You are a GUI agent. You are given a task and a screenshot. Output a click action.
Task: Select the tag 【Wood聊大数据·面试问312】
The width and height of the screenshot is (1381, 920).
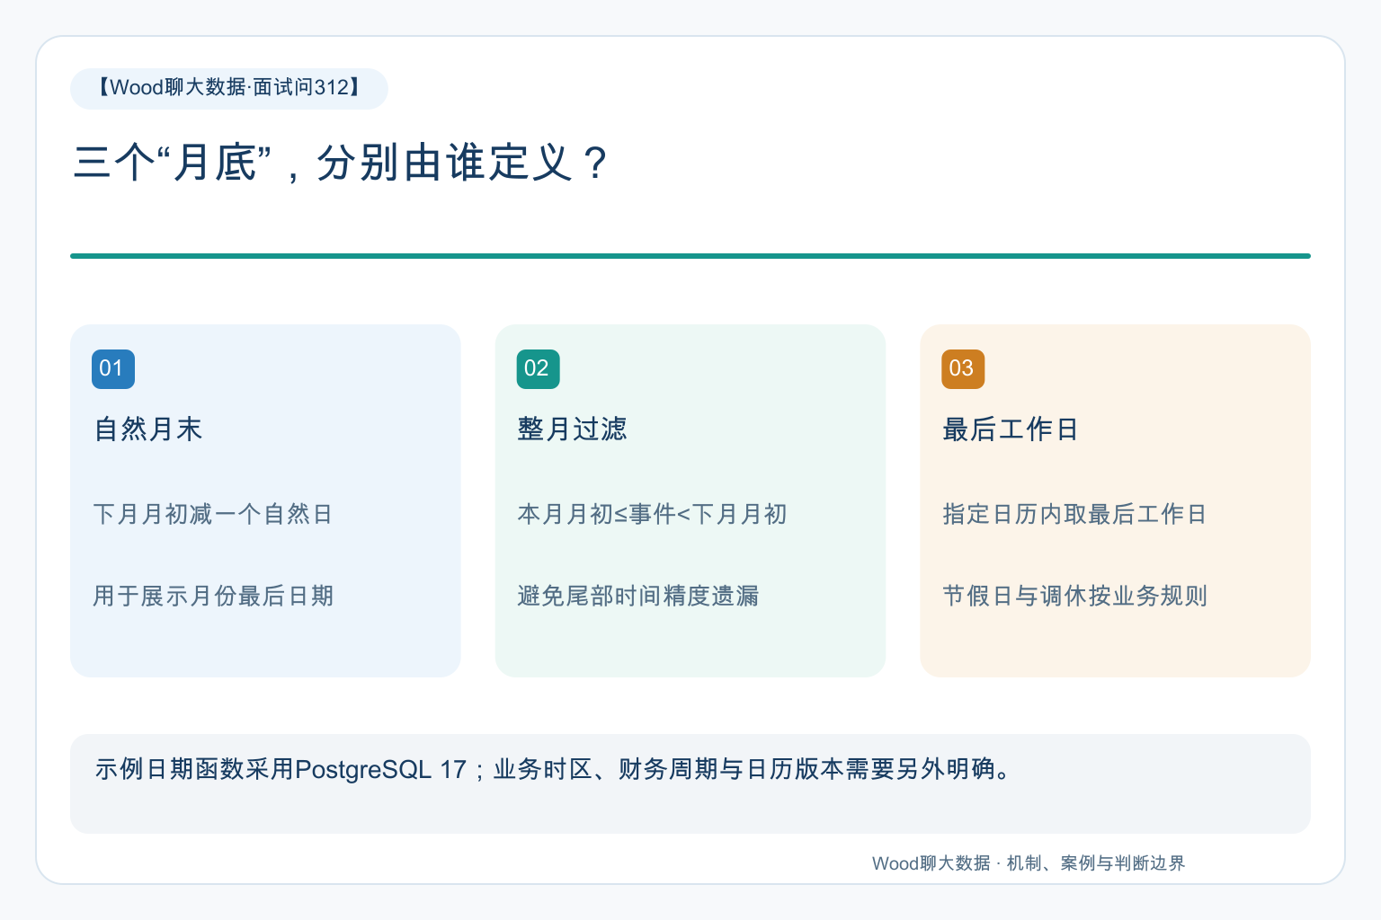(229, 88)
